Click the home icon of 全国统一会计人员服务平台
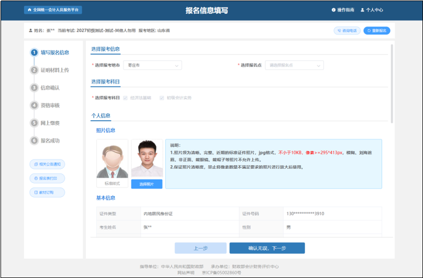The image size is (423, 278). (x=29, y=10)
